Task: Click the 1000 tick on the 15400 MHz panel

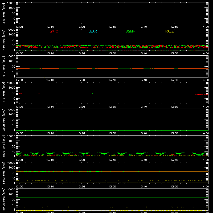Action: 12,194
